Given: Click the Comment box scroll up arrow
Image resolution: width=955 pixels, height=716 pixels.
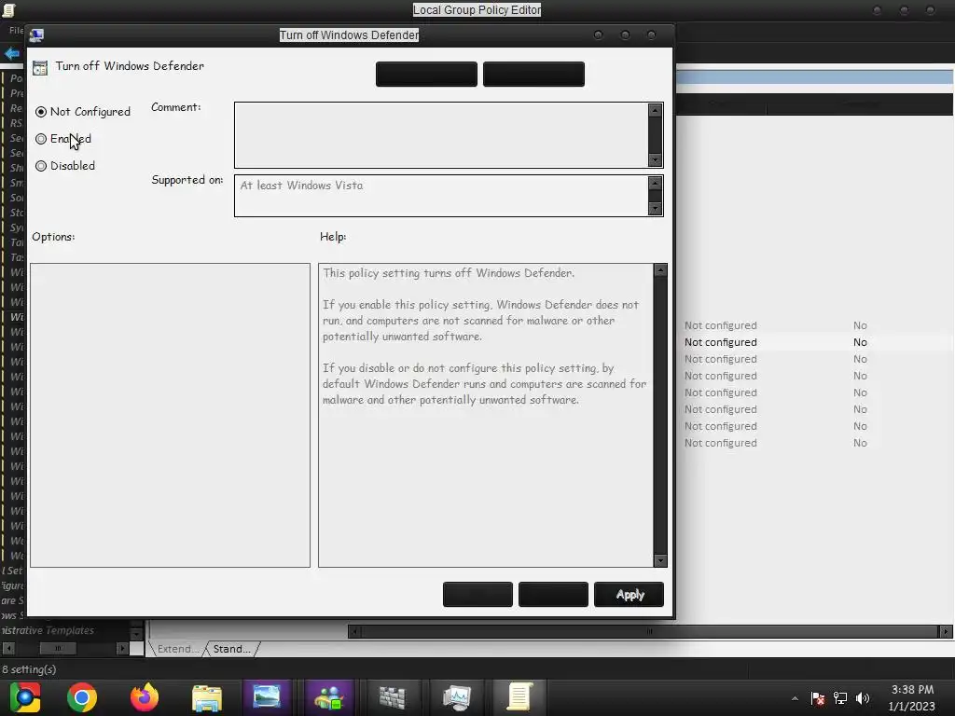Looking at the screenshot, I should pos(656,110).
